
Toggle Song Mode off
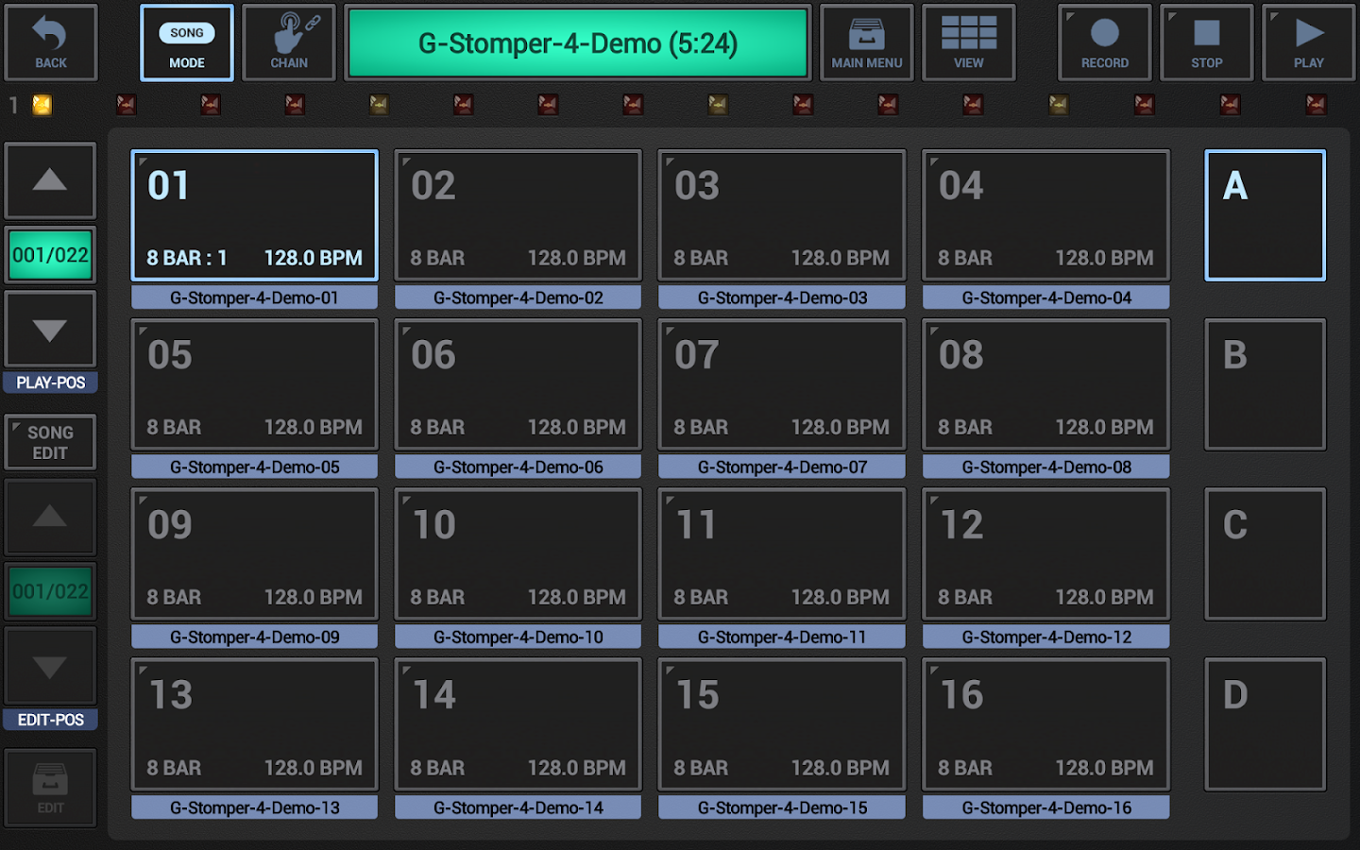point(186,42)
